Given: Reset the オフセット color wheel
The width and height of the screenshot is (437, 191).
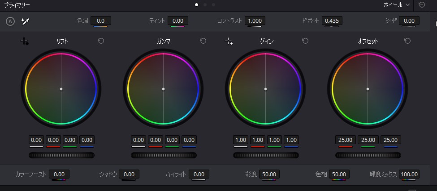Looking at the screenshot, I should tap(407, 41).
